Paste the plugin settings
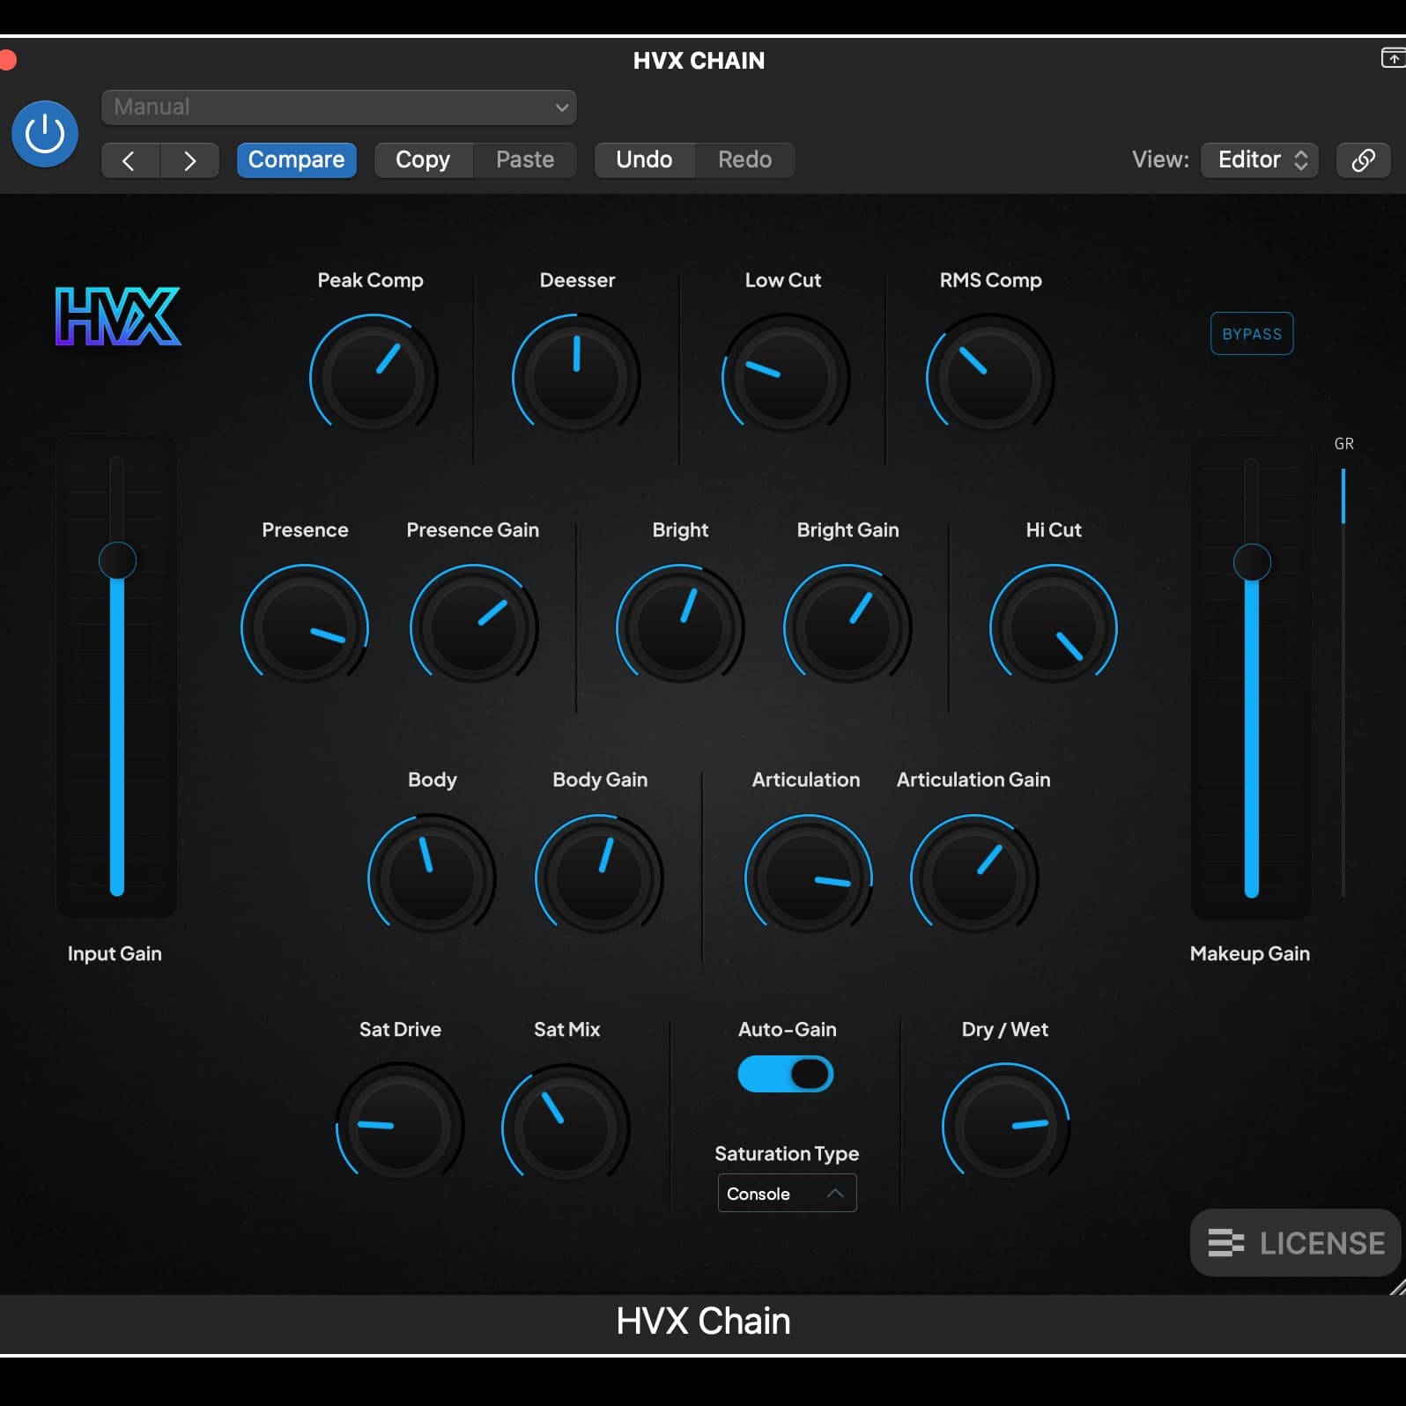This screenshot has width=1406, height=1406. [525, 160]
